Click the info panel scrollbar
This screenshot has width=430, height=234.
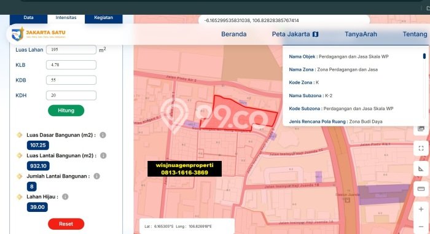pyautogui.click(x=424, y=56)
